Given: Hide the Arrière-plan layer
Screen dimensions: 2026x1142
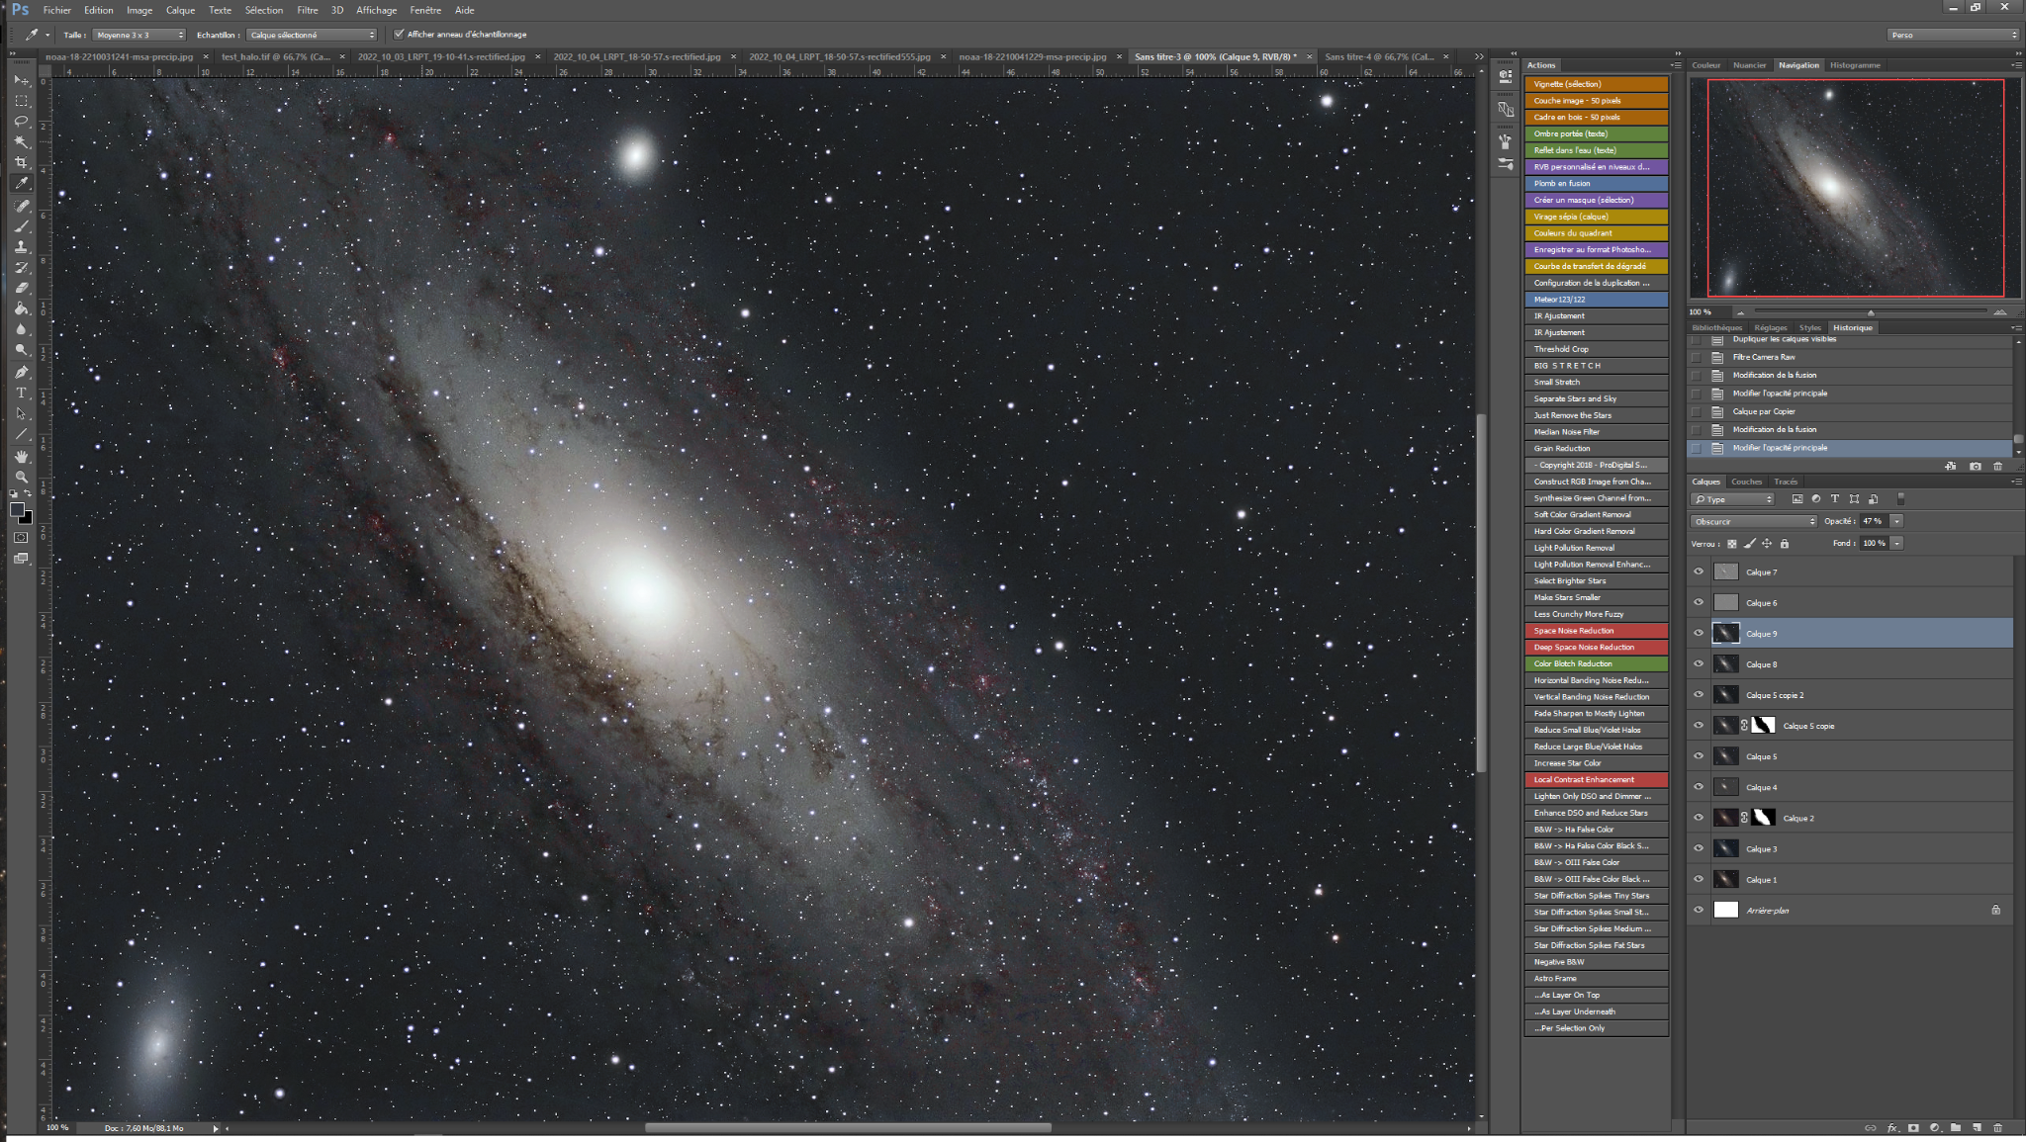Looking at the screenshot, I should click(x=1699, y=910).
